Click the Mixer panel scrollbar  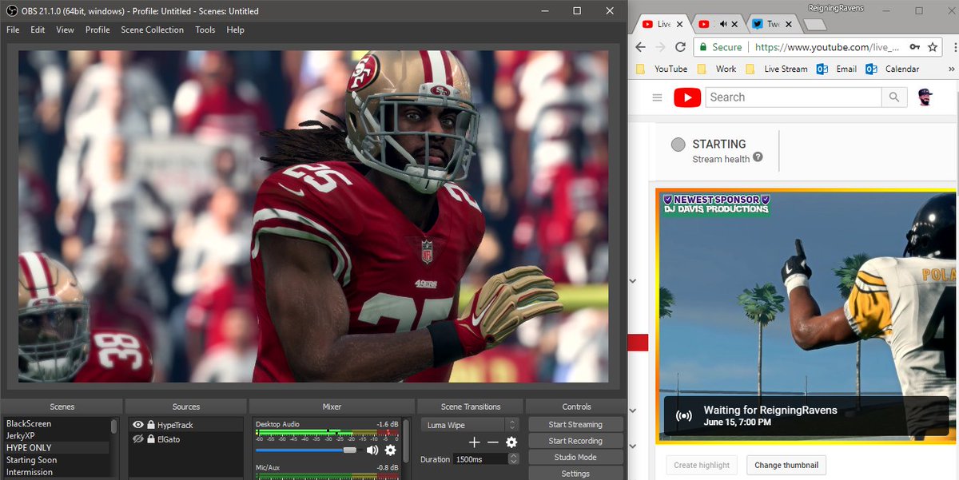click(406, 441)
